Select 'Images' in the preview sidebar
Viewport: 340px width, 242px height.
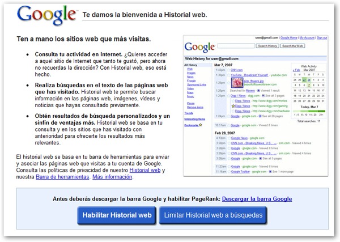click(192, 73)
